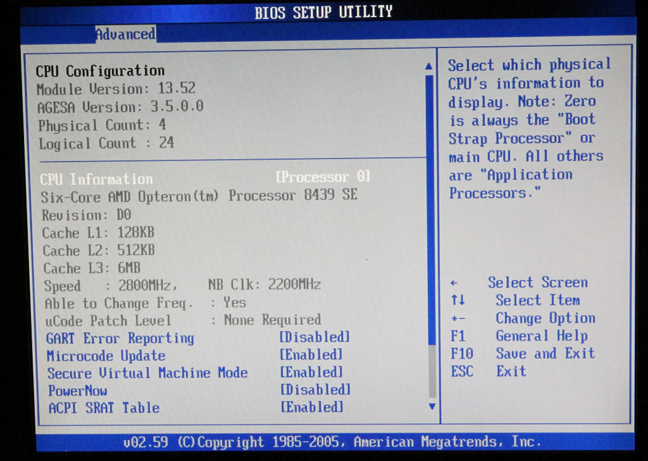Select the Secure Virtual Machine Mode label
Screen dimensions: 648x461
pos(147,373)
